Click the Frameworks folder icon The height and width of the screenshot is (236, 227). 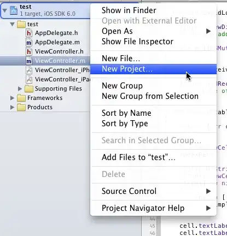[x=21, y=98]
